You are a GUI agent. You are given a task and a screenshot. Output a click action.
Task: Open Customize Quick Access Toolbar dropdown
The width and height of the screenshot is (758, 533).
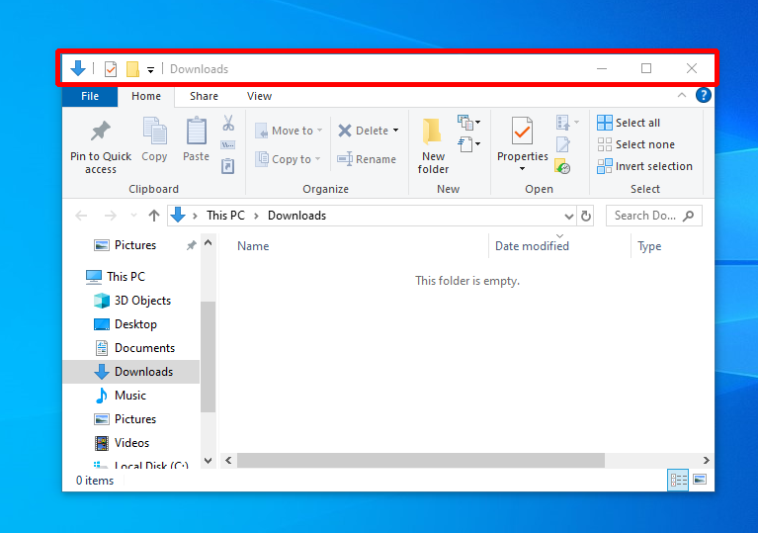point(151,69)
